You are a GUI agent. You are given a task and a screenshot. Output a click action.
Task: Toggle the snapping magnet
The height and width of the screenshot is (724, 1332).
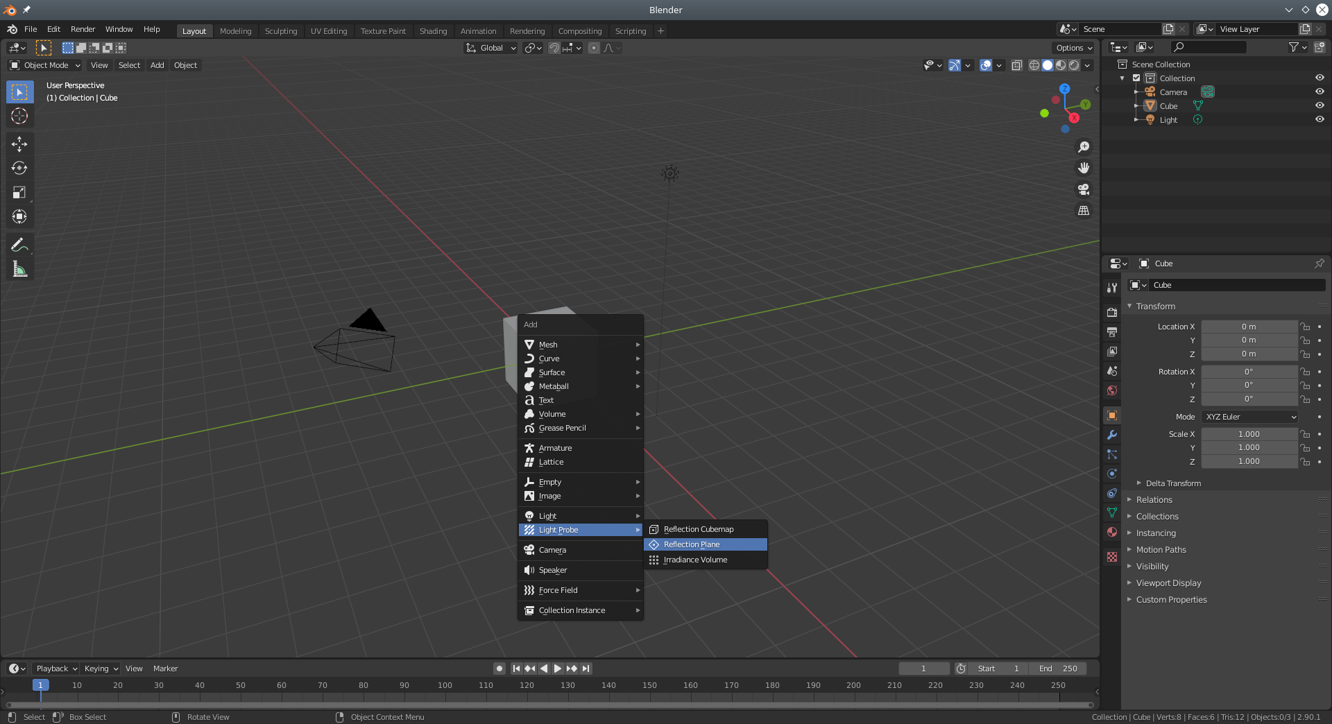554,48
